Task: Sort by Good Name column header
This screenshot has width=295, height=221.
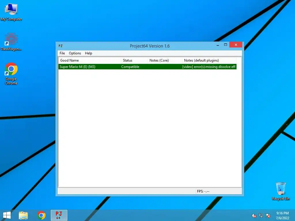Action: click(90, 60)
